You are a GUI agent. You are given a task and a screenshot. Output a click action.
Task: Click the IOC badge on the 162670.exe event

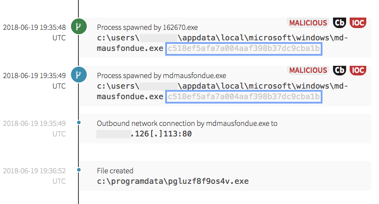tap(358, 23)
